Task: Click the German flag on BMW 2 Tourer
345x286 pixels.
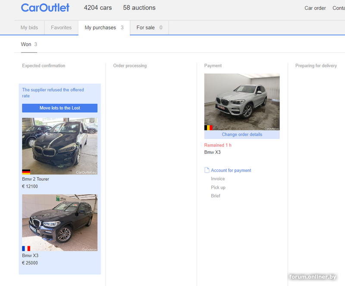Action: click(x=26, y=172)
